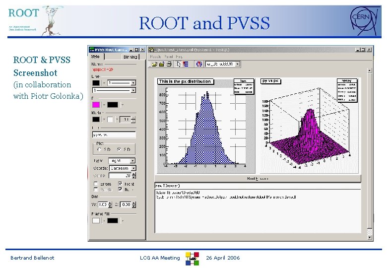Click the white Frame Fill color swatch
Image resolution: width=387 pixels, height=268 pixels.
pos(96,221)
